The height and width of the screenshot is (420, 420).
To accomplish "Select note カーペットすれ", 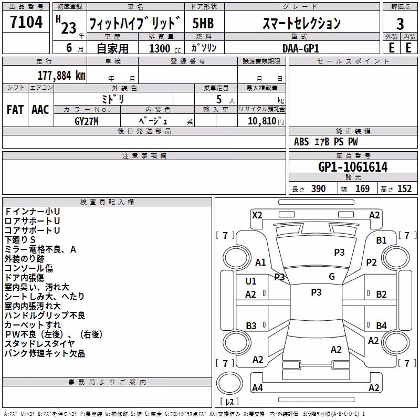I will [x=33, y=325].
